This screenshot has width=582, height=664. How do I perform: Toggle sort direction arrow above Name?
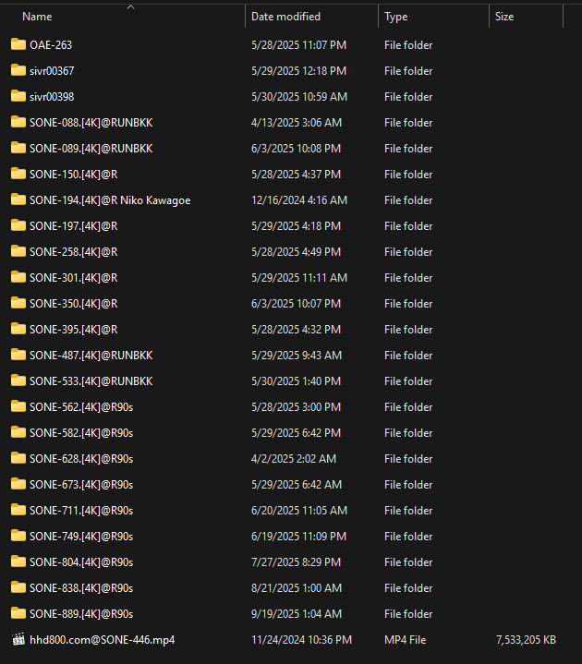tap(131, 6)
